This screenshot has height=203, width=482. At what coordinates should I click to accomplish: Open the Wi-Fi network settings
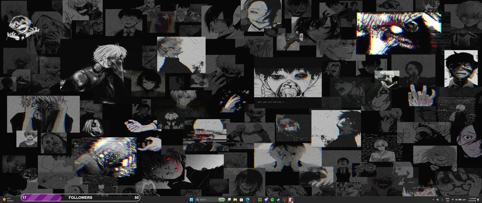click(453, 200)
